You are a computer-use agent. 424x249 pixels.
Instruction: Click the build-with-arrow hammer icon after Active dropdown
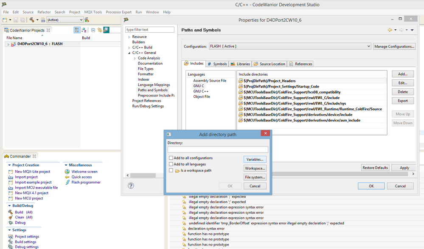coord(87,20)
